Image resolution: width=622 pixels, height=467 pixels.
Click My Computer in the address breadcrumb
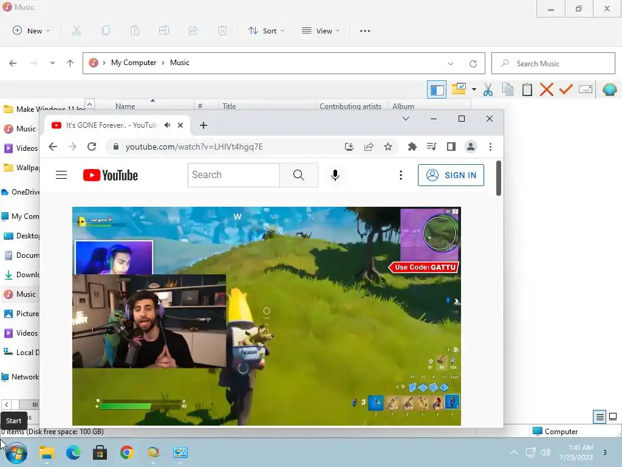coord(134,63)
